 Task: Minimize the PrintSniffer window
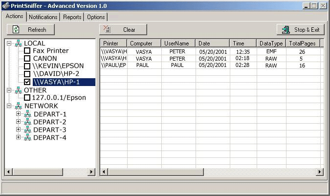click(306, 6)
